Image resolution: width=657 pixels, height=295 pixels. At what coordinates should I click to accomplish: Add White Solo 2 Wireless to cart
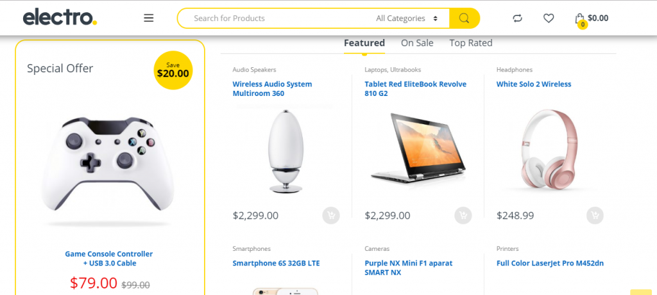coord(595,216)
